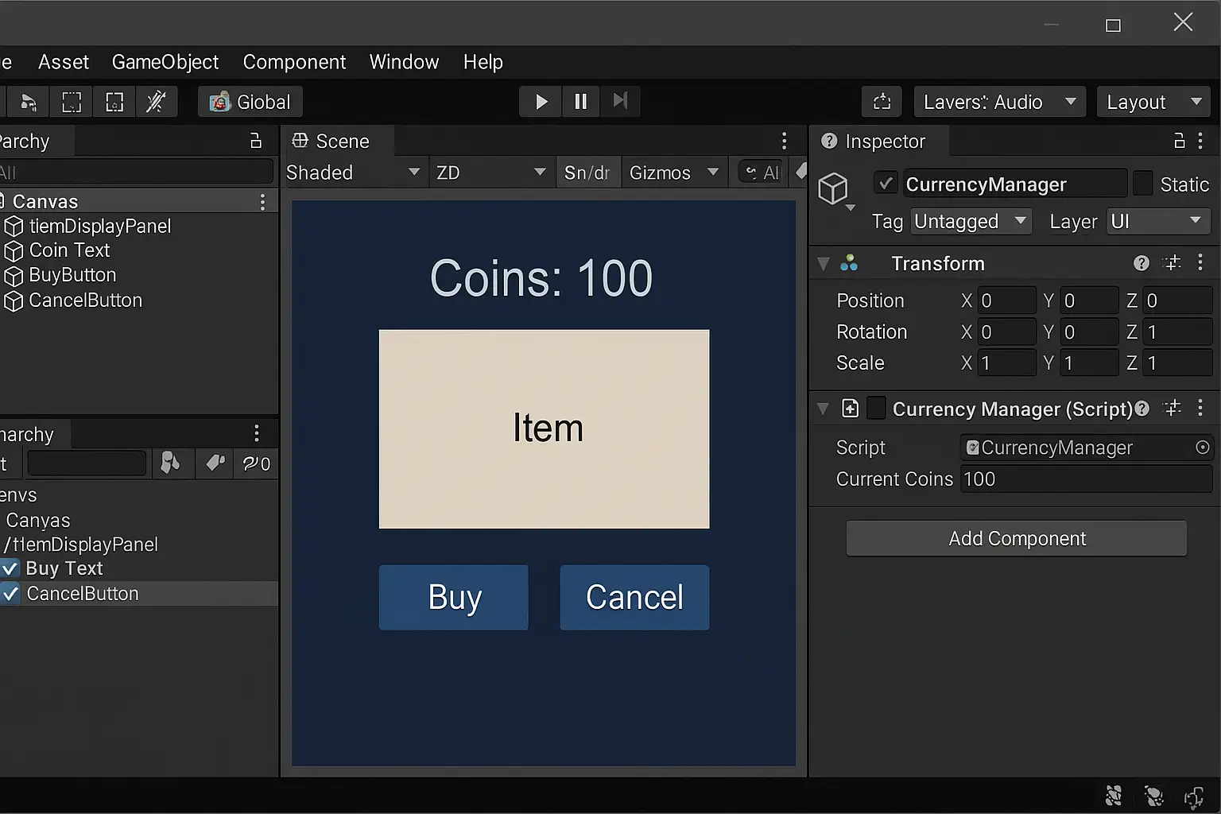
Task: Open the Canvas row options menu
Action: (x=262, y=202)
